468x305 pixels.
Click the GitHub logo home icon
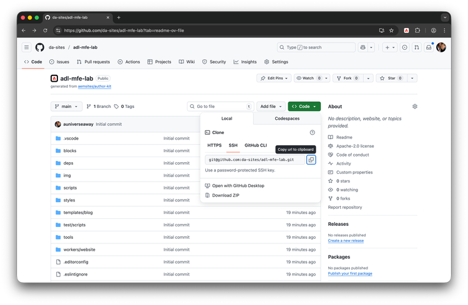40,47
